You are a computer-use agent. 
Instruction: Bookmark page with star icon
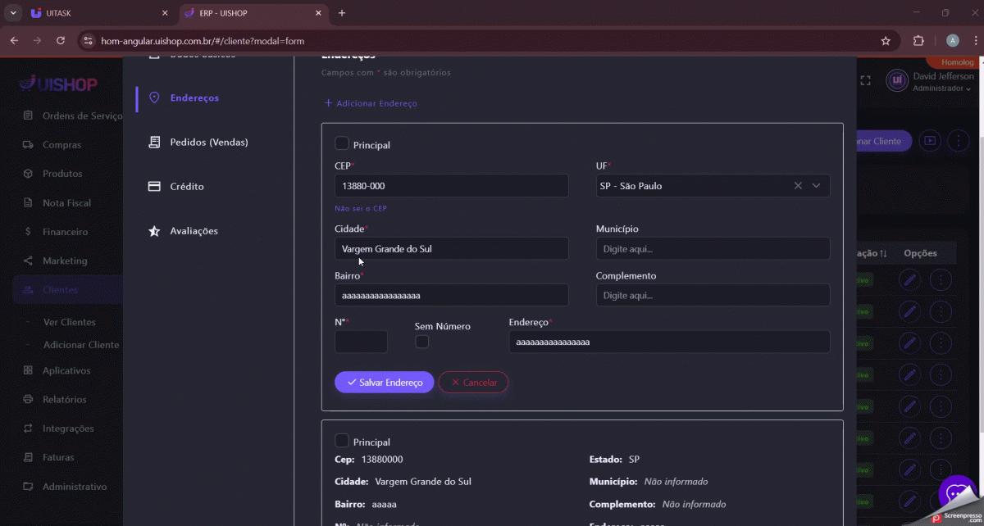[886, 40]
